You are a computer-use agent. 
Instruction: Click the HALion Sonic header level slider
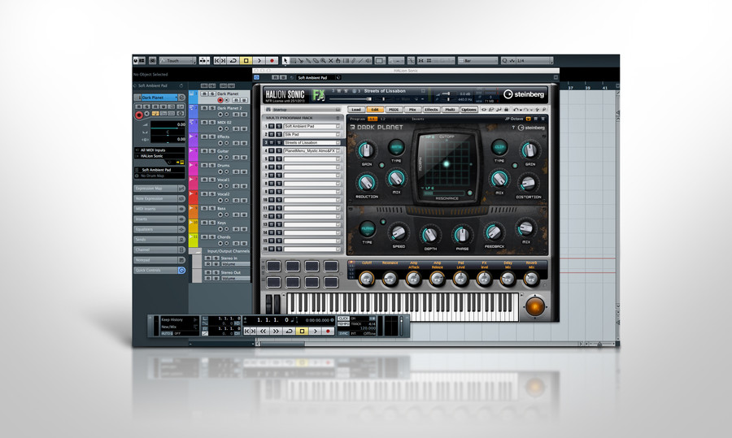[x=350, y=99]
